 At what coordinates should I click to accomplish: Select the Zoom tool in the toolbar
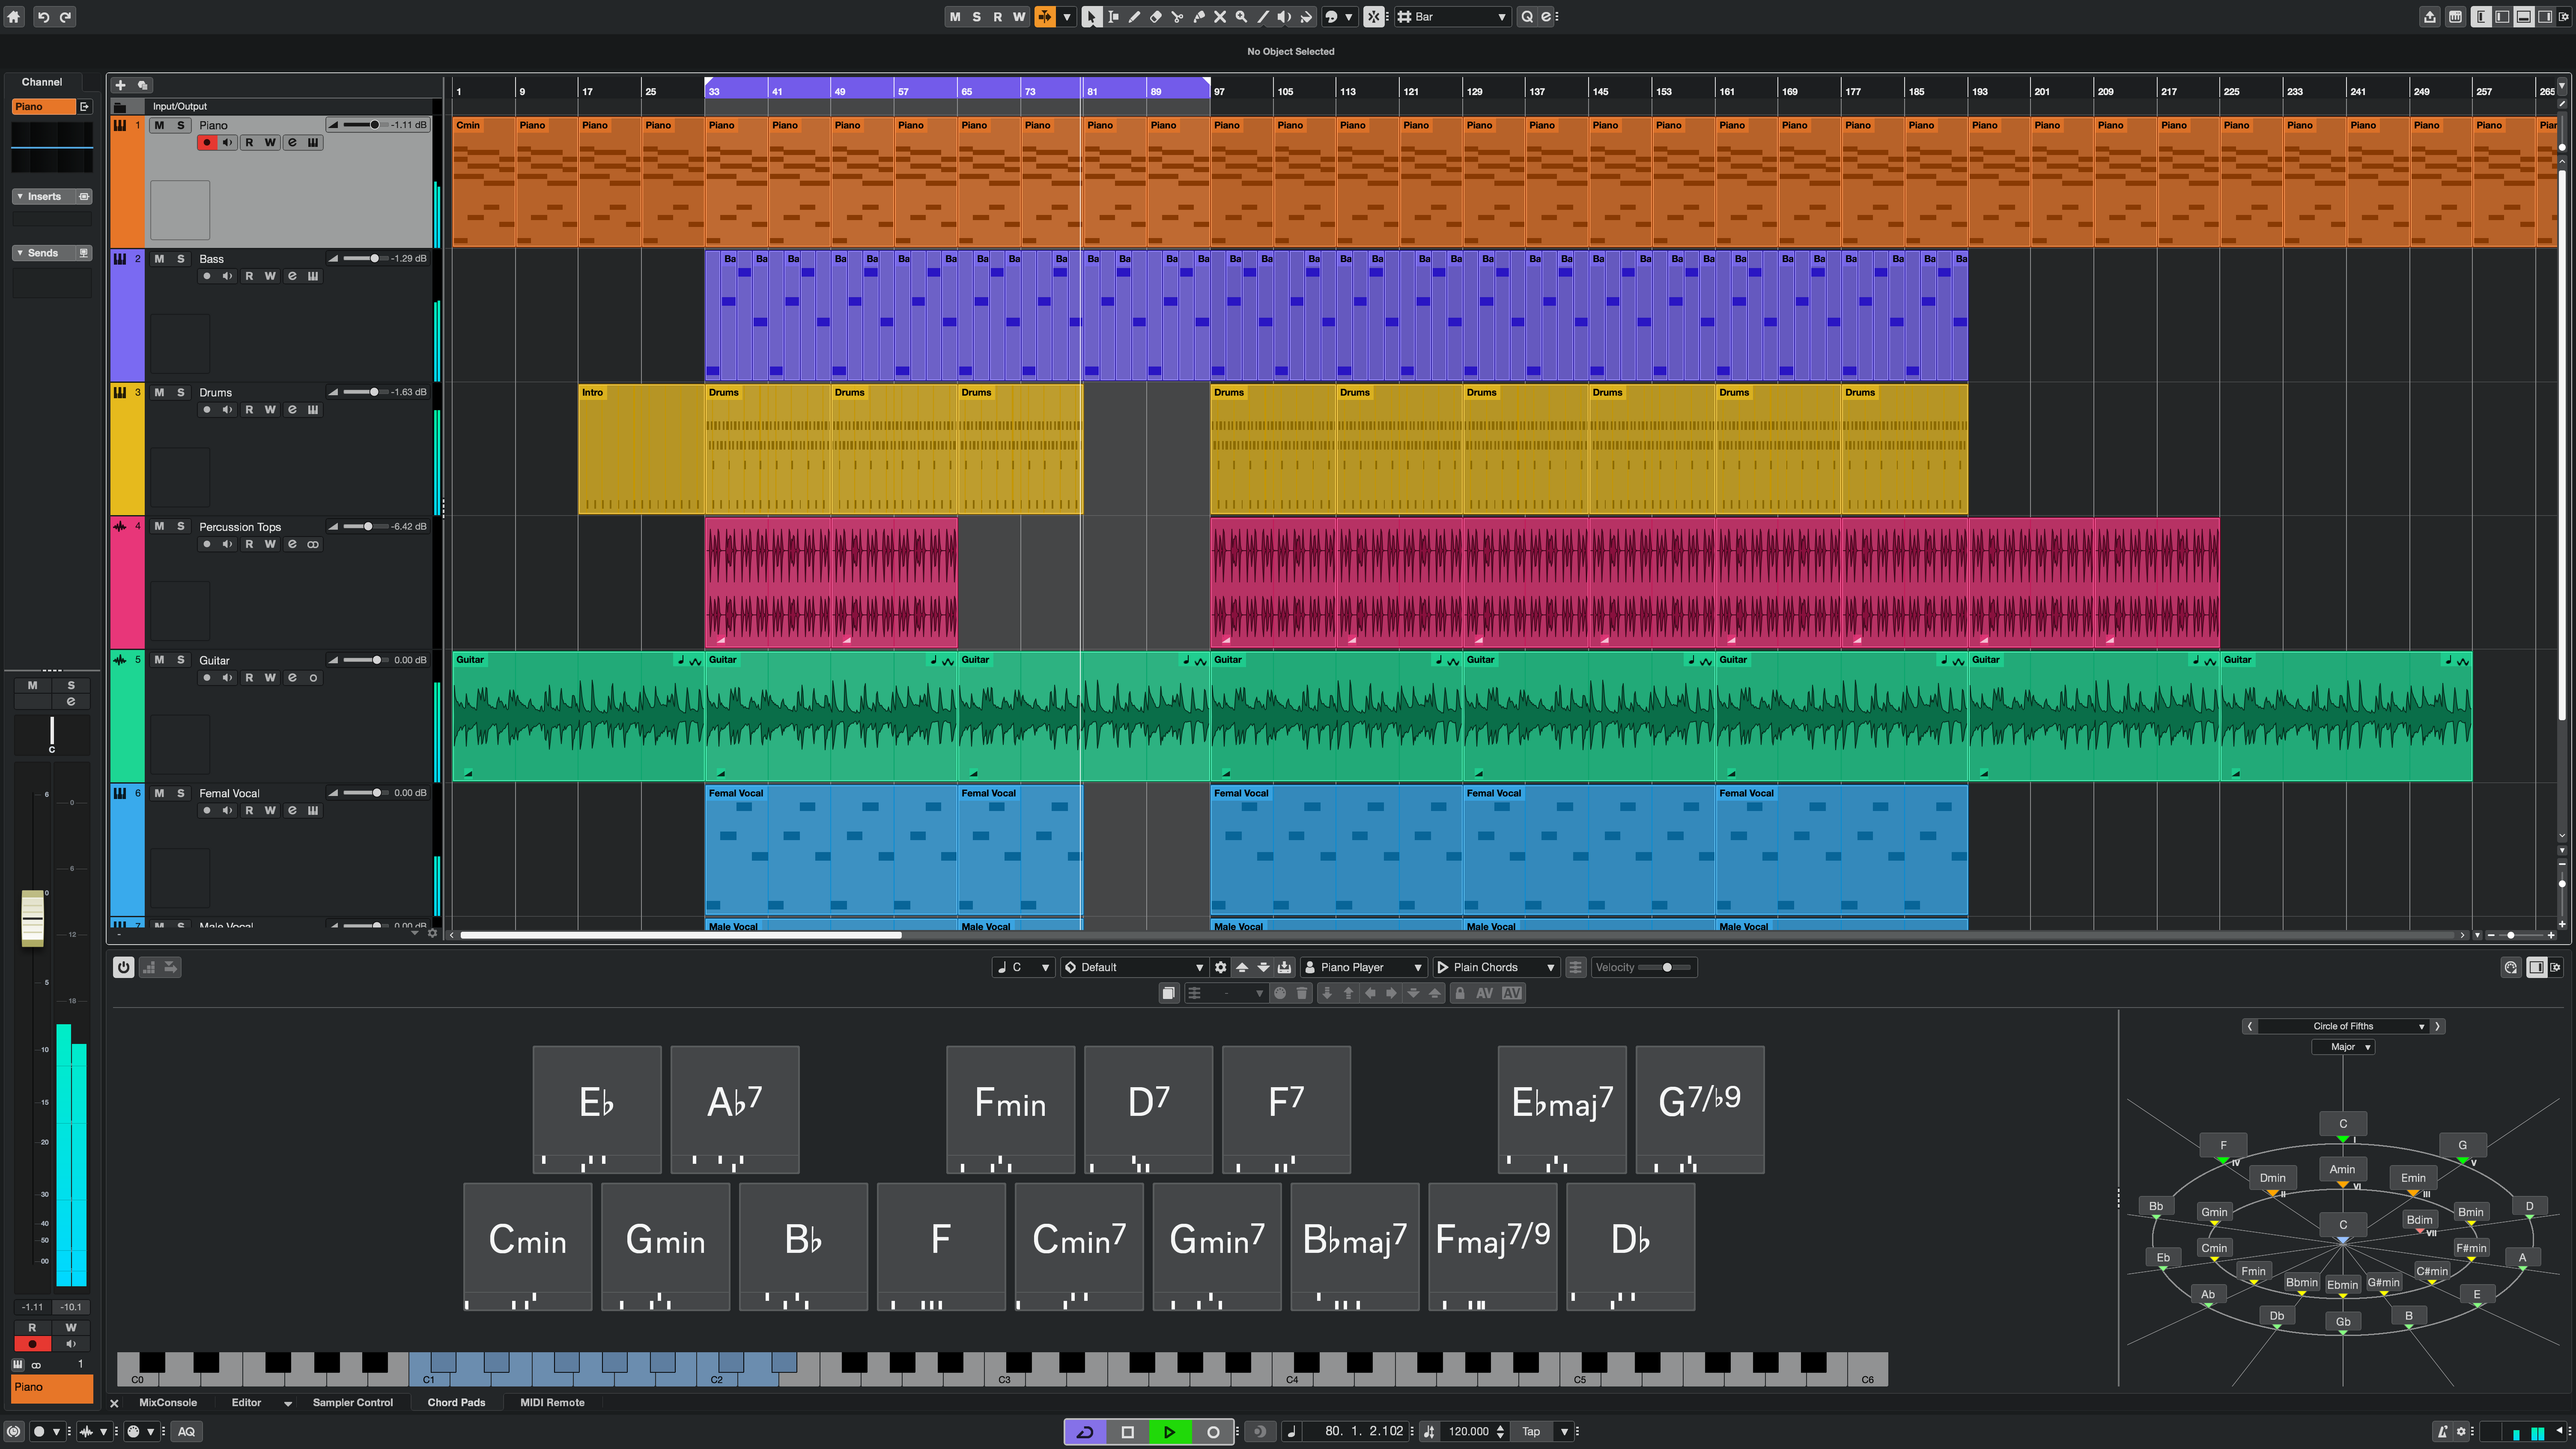click(x=1240, y=17)
